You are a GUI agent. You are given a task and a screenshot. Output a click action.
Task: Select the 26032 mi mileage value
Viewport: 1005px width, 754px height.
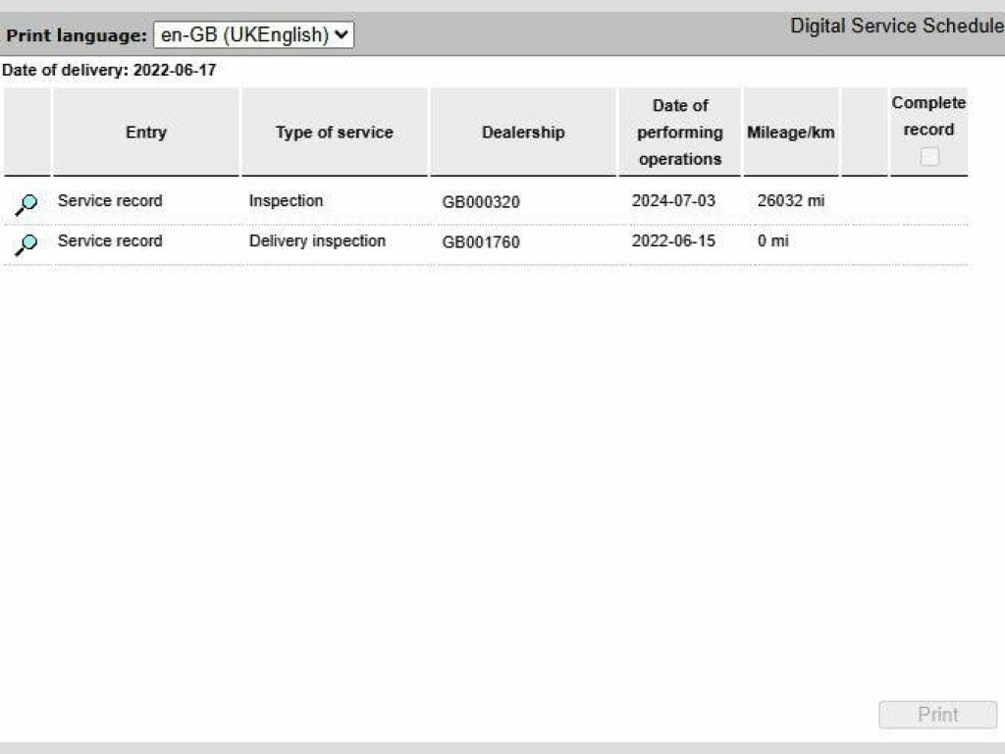pos(790,201)
